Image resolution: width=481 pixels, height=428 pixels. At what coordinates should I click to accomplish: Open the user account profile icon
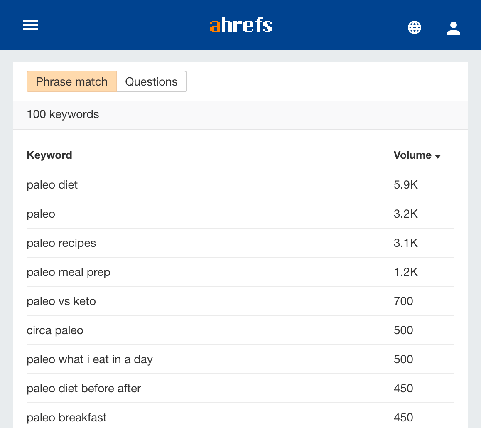(x=454, y=28)
